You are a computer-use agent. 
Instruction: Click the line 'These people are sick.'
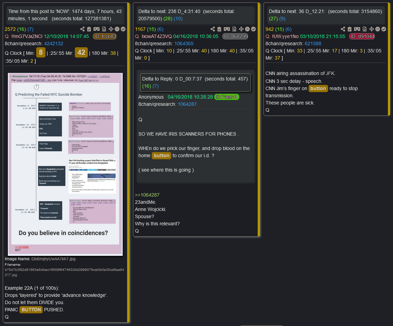pos(290,103)
